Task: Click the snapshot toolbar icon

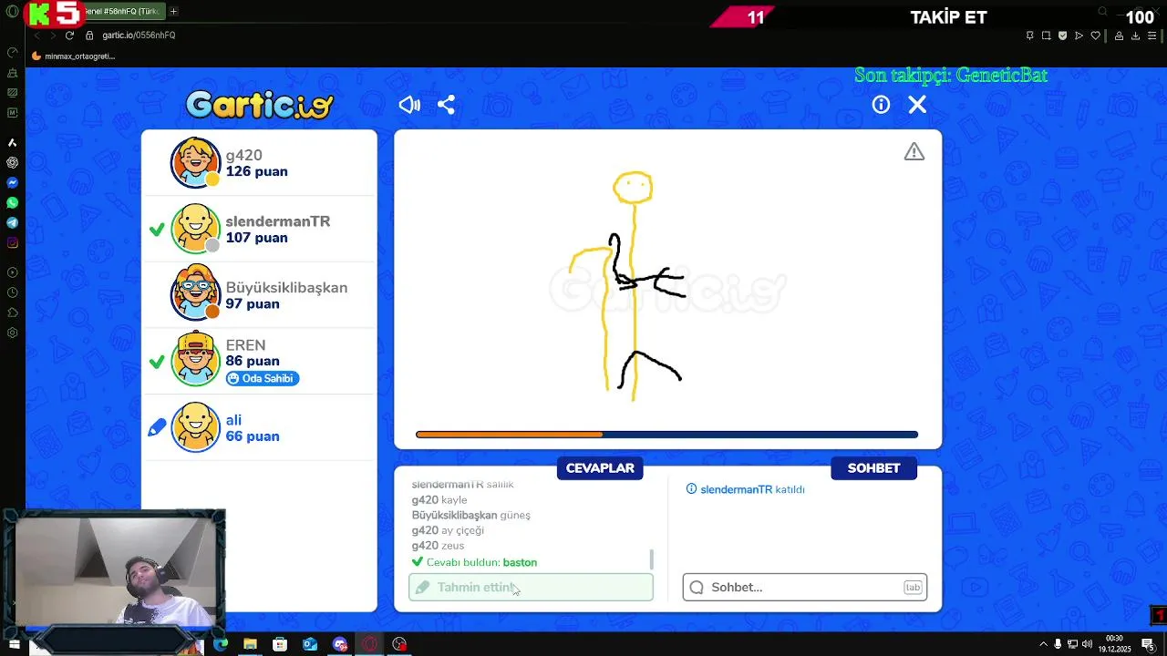Action: (1046, 36)
